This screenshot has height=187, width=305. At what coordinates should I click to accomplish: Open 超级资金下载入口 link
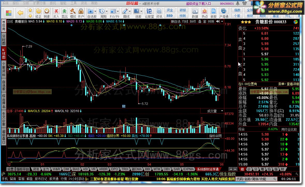[x=198, y=4]
